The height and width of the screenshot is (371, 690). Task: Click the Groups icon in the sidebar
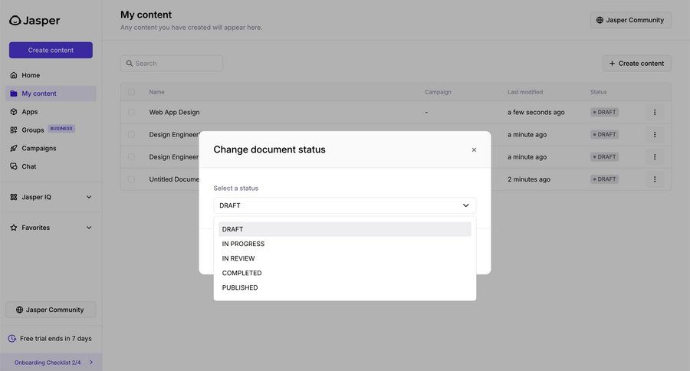click(14, 130)
